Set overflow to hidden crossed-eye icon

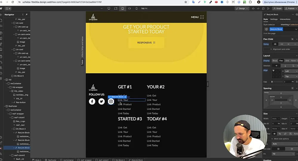[x=280, y=134]
